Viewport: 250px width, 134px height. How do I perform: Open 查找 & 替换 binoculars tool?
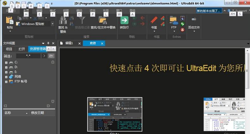point(63,20)
